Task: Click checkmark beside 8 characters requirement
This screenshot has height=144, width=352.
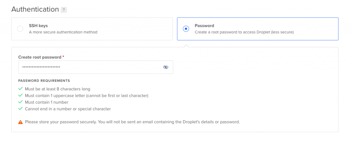Action: 20,89
